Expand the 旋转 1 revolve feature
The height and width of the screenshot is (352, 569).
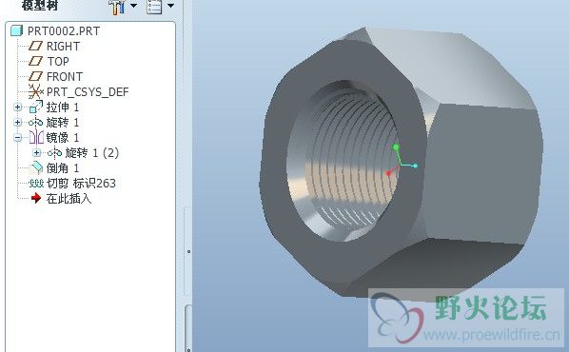[17, 123]
